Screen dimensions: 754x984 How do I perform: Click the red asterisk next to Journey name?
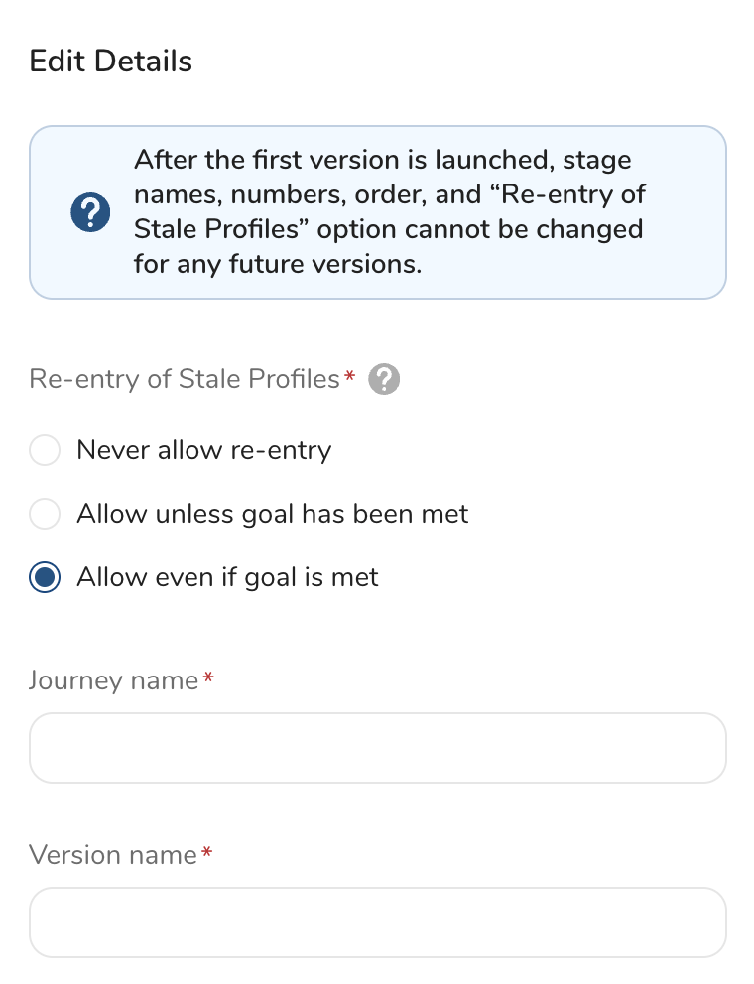click(208, 678)
